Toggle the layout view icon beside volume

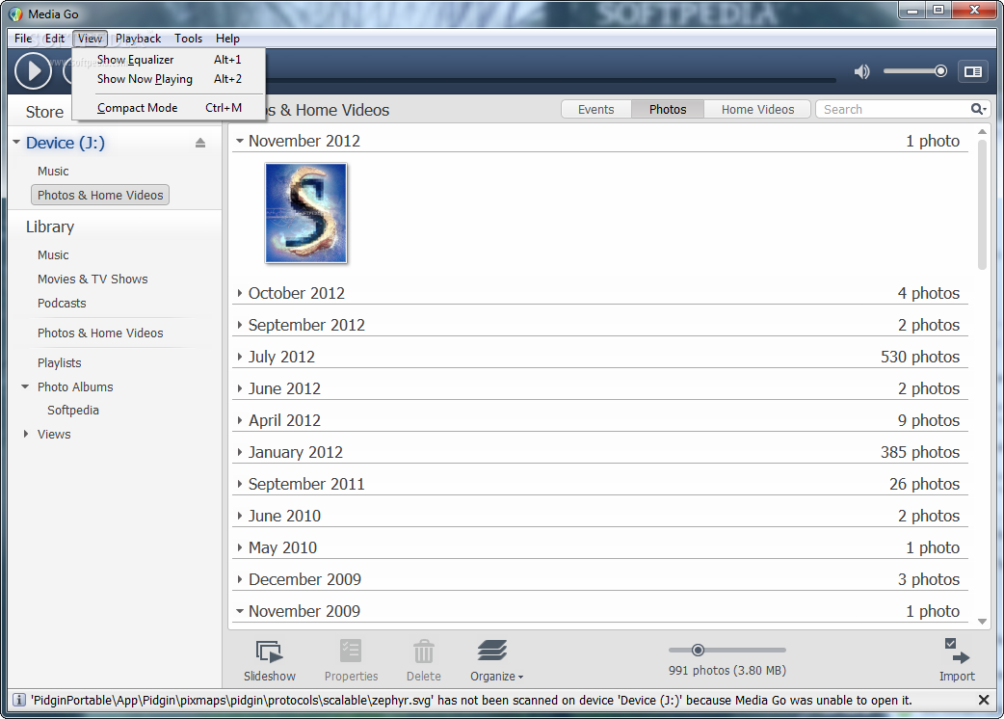(972, 71)
